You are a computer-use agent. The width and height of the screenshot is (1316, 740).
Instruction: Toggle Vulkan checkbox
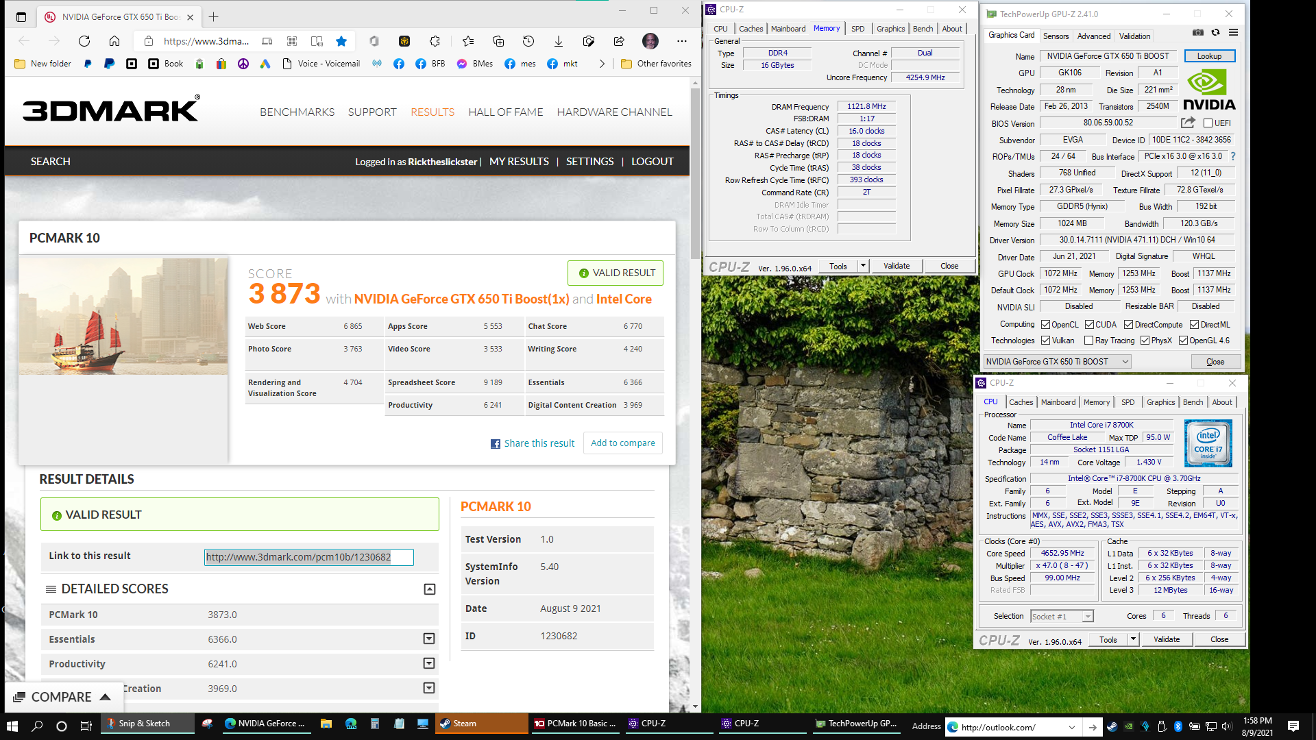click(x=1045, y=341)
